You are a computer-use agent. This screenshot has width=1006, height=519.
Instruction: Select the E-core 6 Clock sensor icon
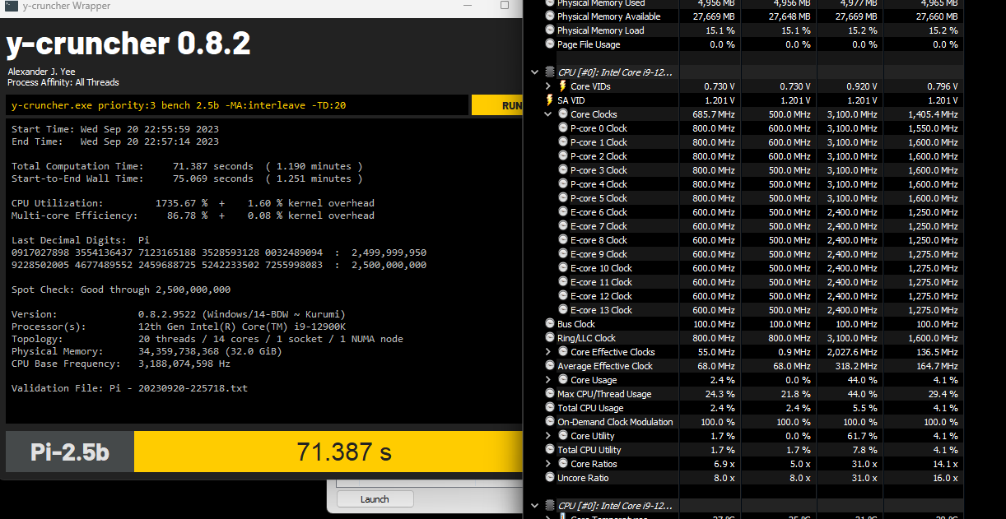click(x=563, y=212)
